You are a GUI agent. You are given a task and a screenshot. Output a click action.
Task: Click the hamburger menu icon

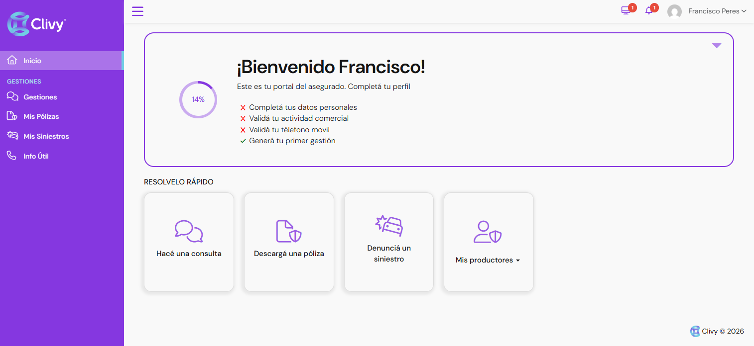click(137, 11)
